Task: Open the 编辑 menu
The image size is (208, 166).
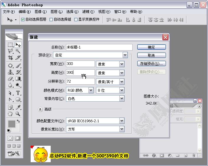Action: coord(25,12)
